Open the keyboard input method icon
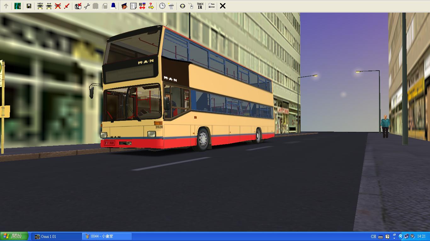Screen dimensions: 430x241 tap(381, 237)
